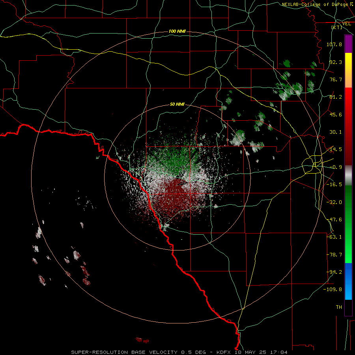Click the Super-Resolution Base Velocity KDFX caption
Image resolution: width=355 pixels, height=355 pixels.
click(x=179, y=352)
